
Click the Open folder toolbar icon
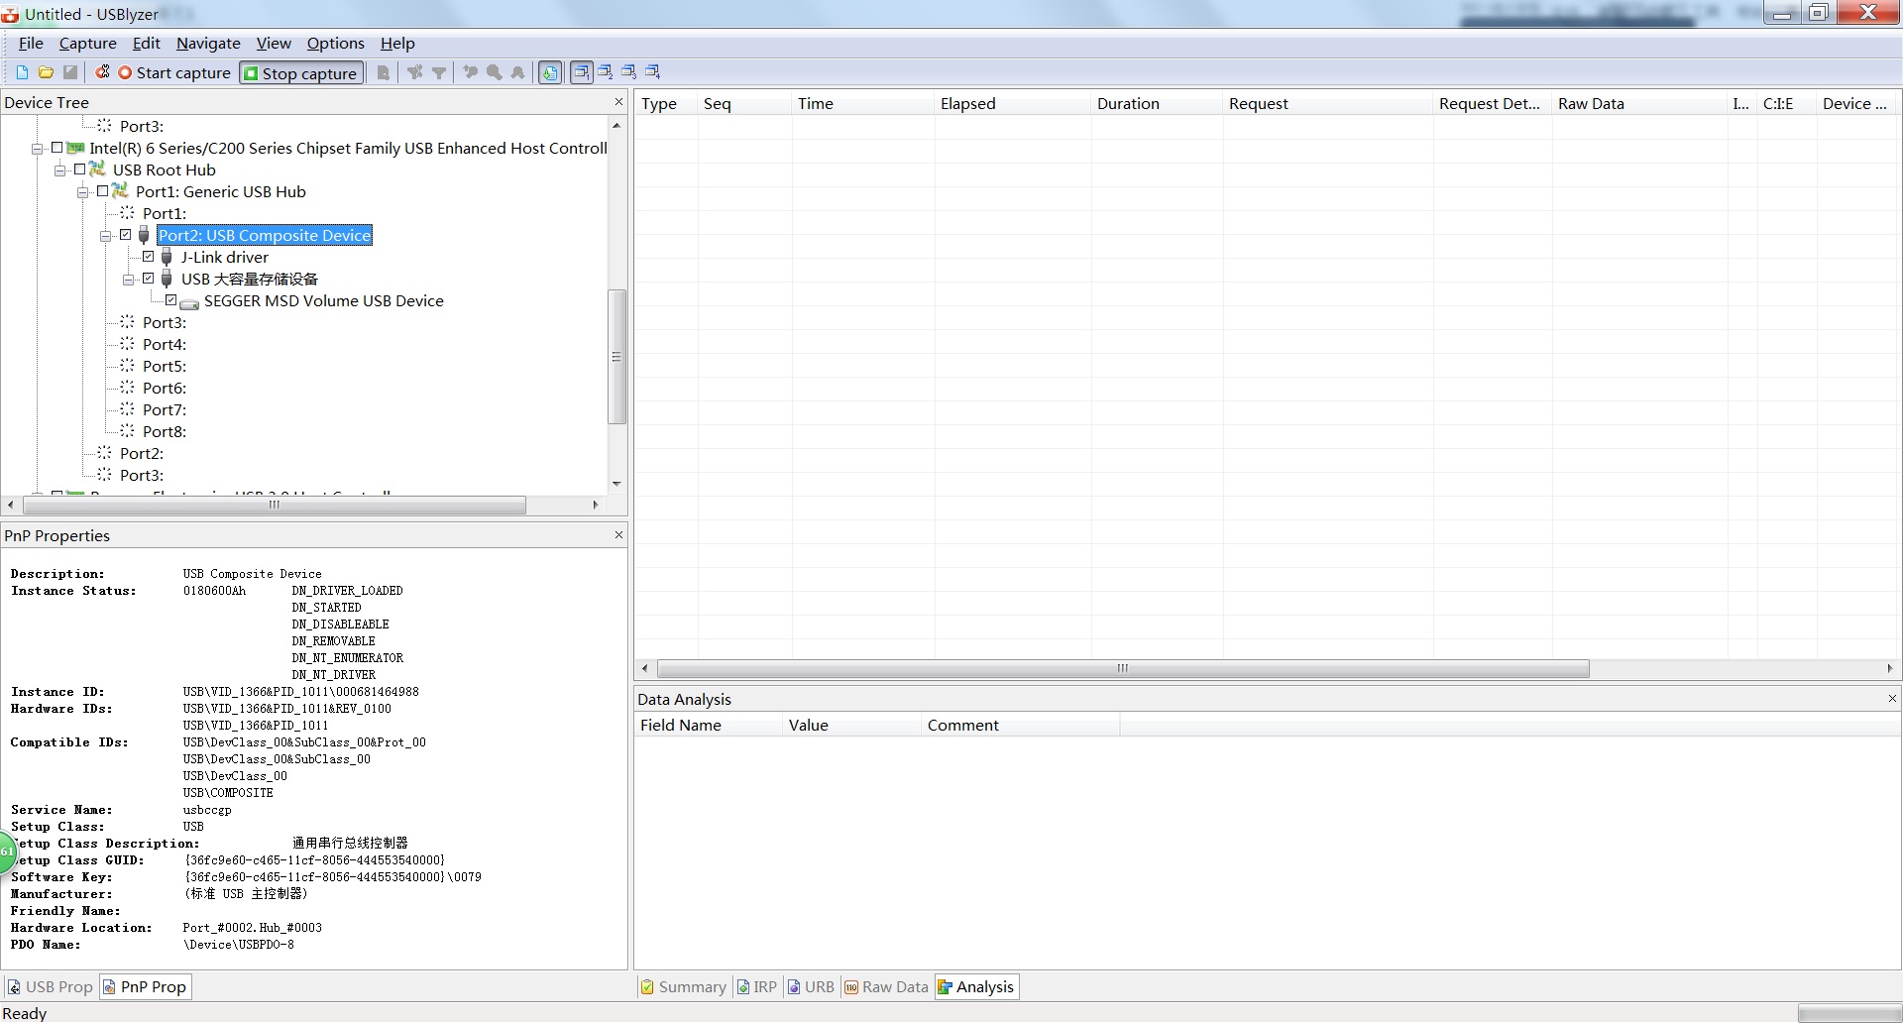tap(46, 72)
